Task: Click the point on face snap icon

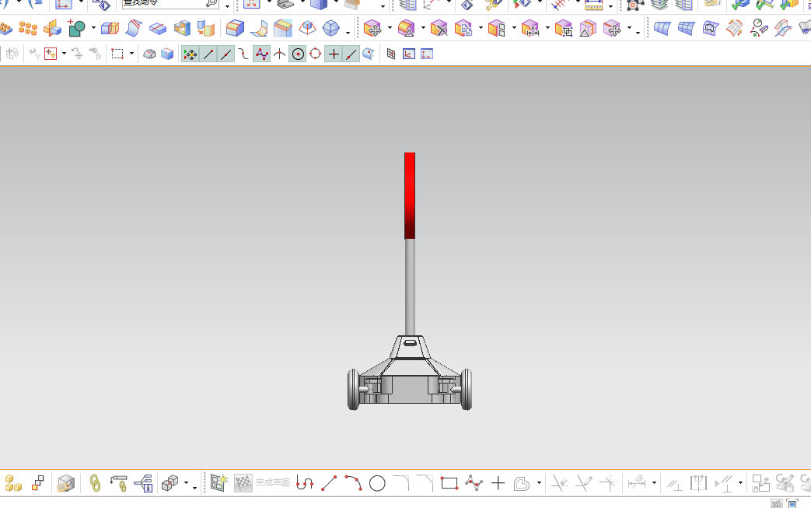Action: (369, 54)
